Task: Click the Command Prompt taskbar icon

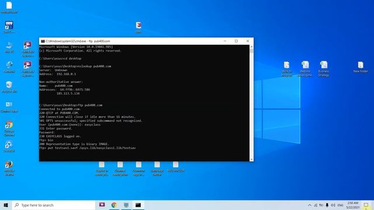Action: [138, 205]
